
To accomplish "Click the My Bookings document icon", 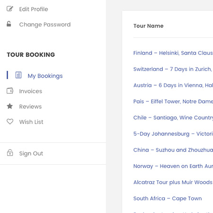I will coord(18,75).
